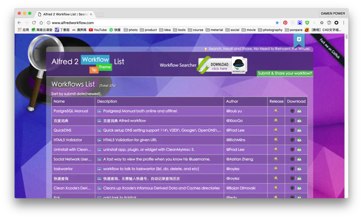Open the ponpare bookmarks folder
Viewport: 363px width, 219px height.
tap(294, 30)
